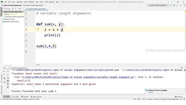Rerun the program in Run panel
Viewport: 186px width, 105px height.
tap(4, 71)
